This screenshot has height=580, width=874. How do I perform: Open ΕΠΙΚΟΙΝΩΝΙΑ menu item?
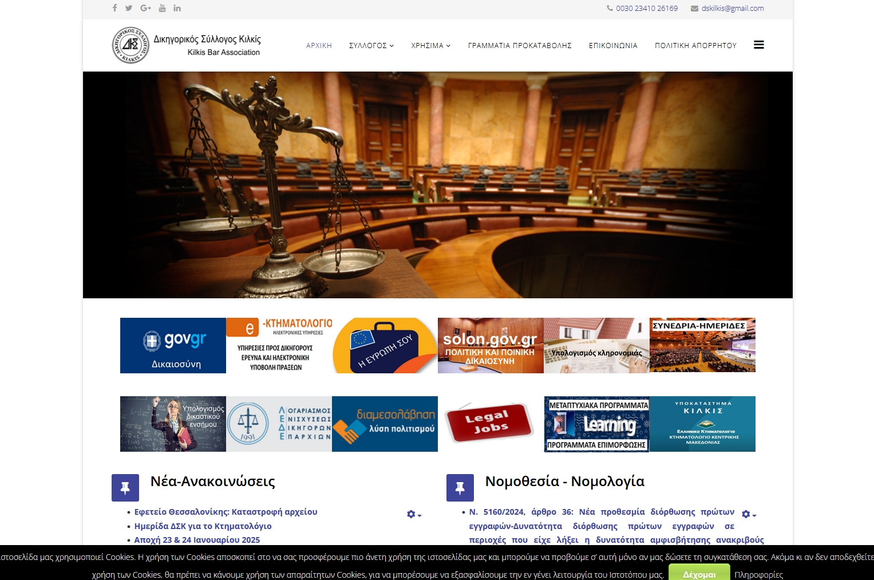pyautogui.click(x=613, y=46)
